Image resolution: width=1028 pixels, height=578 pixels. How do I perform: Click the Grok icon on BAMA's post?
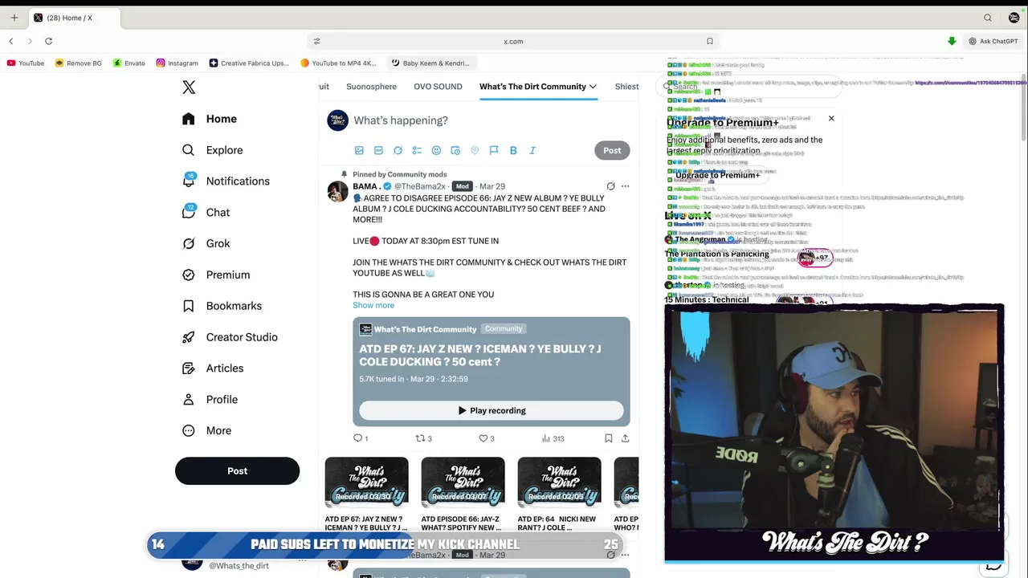[x=610, y=186]
